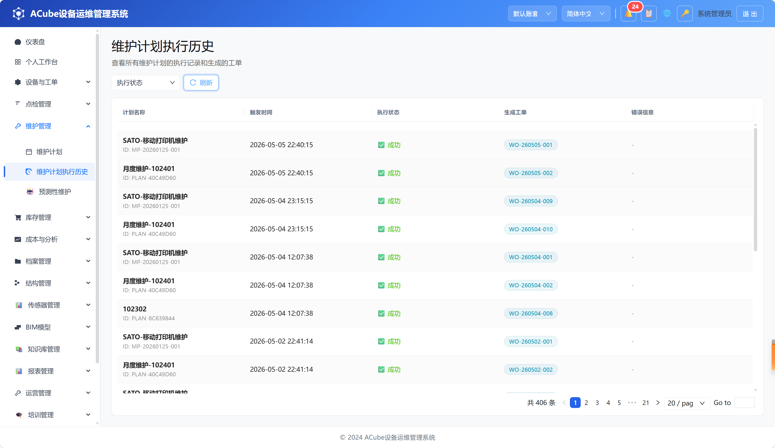The image size is (775, 448).
Task: Click the 系统管理员 user name
Action: (x=714, y=14)
